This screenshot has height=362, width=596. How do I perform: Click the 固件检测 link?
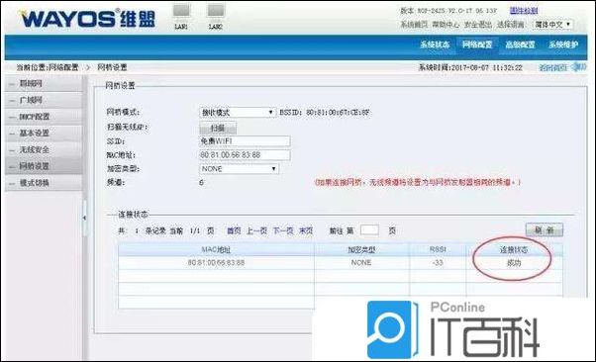524,11
